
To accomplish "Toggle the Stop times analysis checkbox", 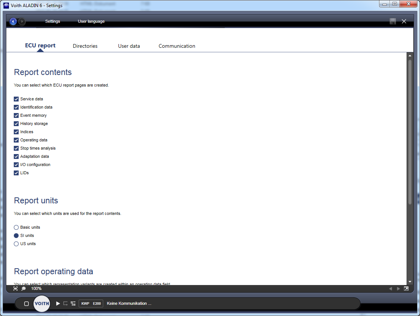I will [x=16, y=148].
